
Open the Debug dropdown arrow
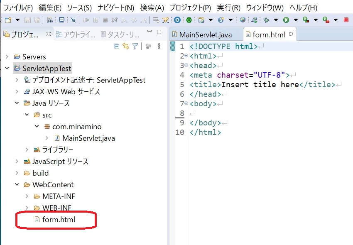click(276, 20)
